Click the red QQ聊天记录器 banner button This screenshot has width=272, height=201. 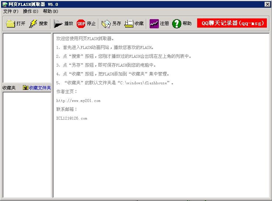click(232, 23)
